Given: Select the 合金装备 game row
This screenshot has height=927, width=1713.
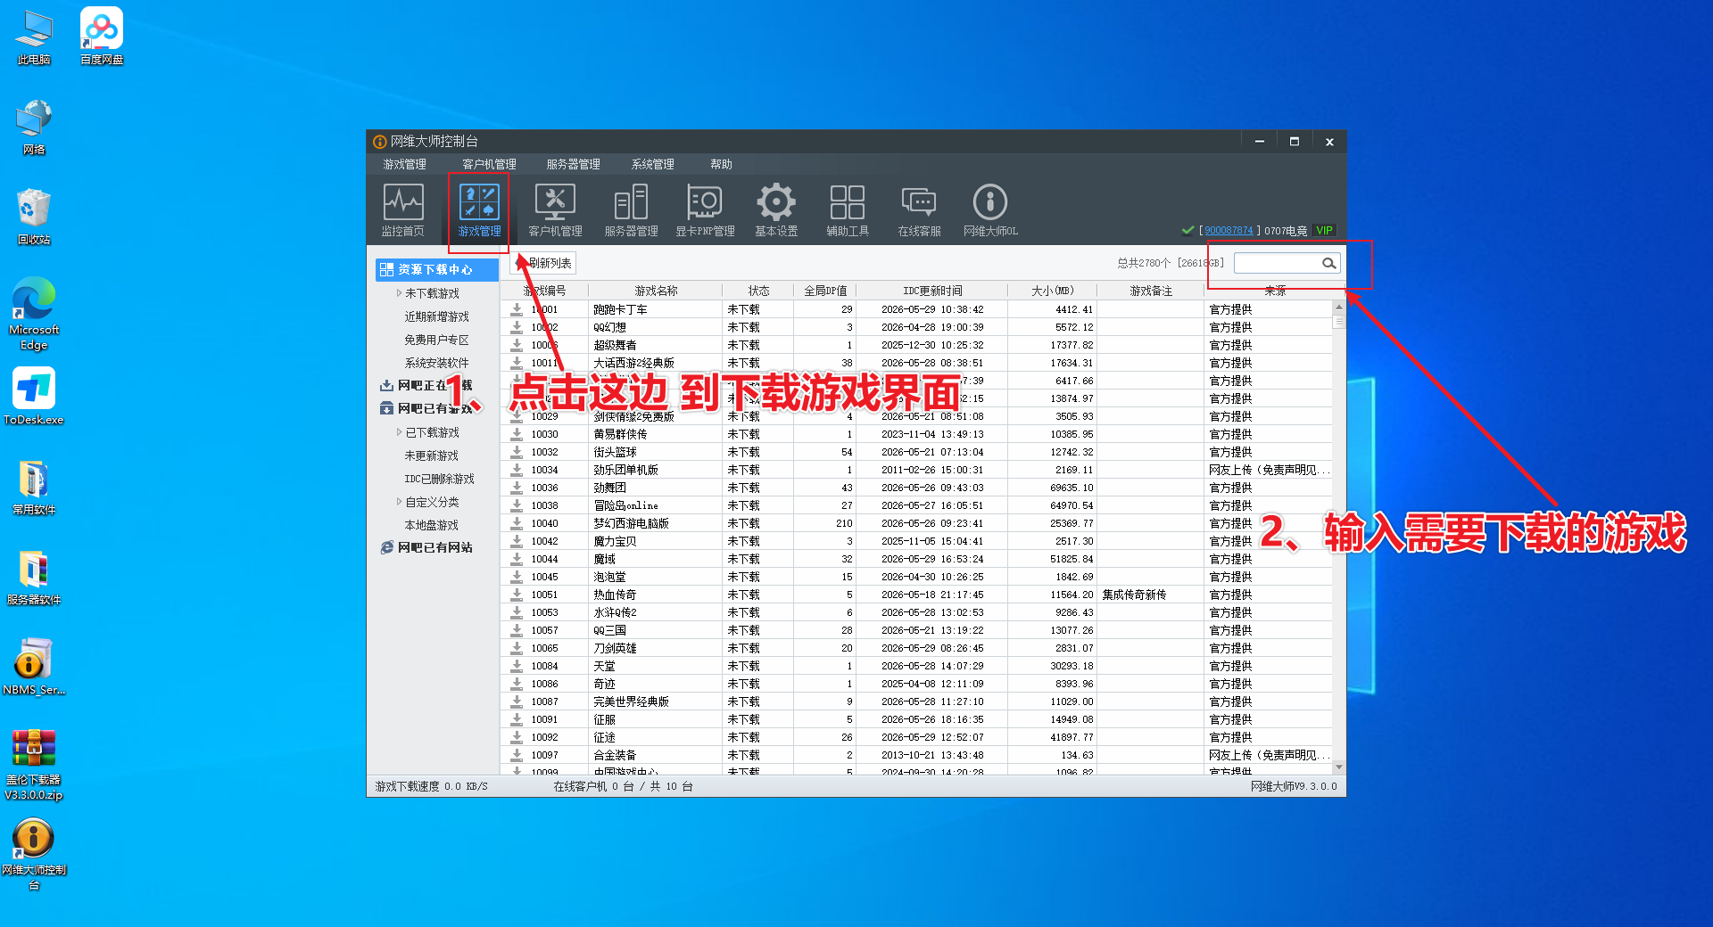Looking at the screenshot, I should 916,755.
